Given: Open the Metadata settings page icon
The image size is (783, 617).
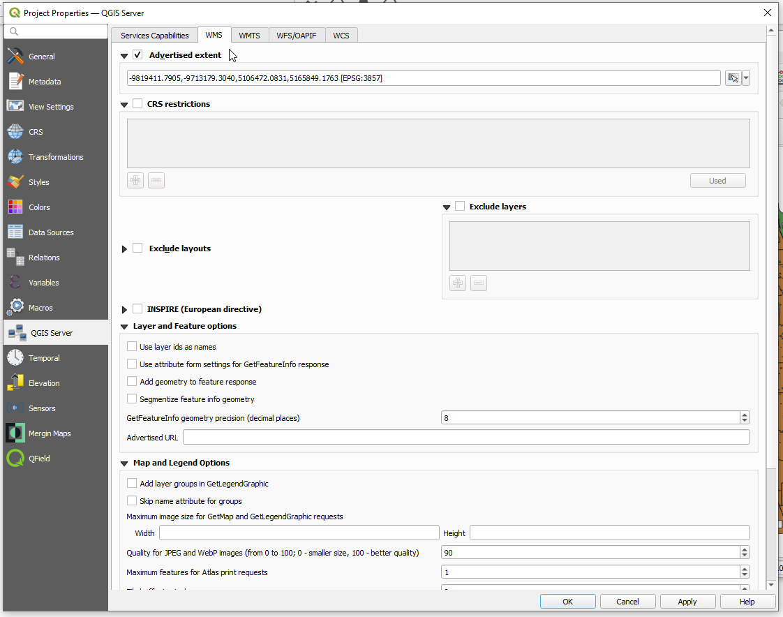Looking at the screenshot, I should 15,82.
